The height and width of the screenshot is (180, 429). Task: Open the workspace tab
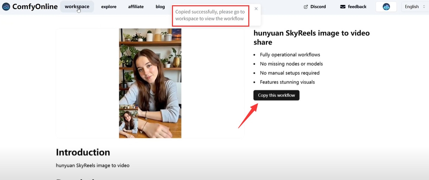[77, 7]
